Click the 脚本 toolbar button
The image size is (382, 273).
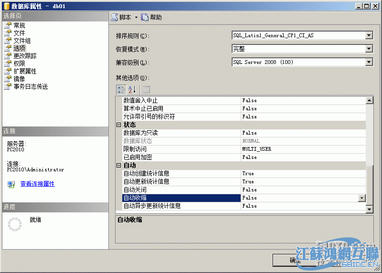(121, 17)
